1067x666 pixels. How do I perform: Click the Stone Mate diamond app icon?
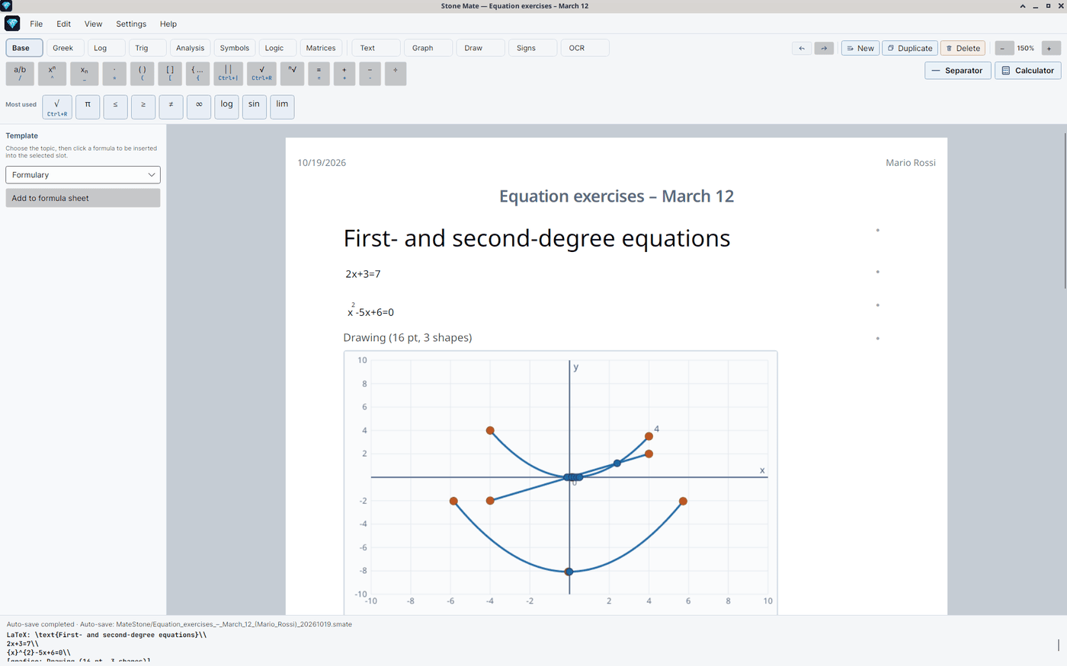click(12, 24)
